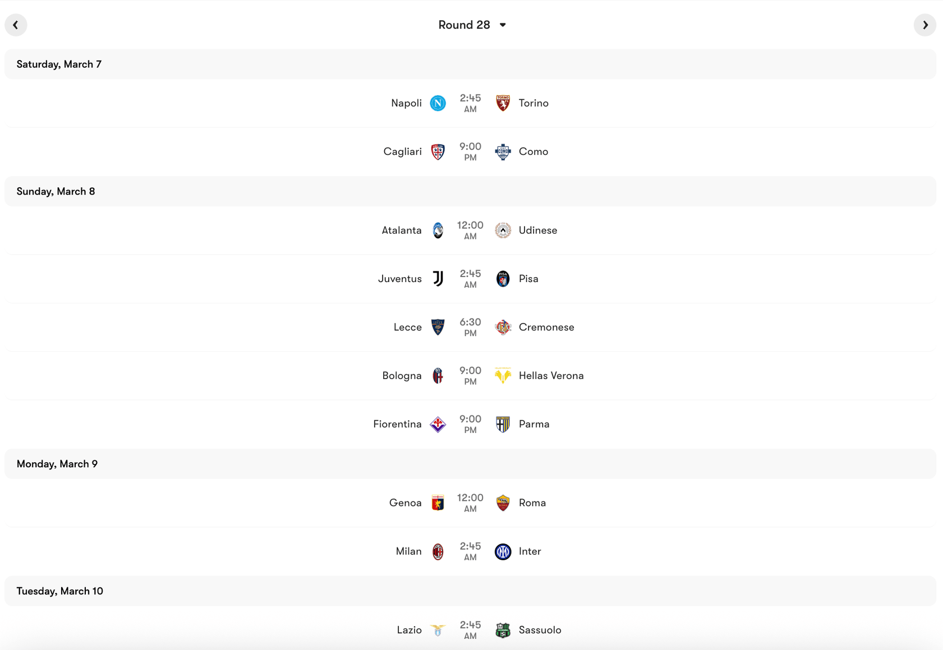Select the Monday, March 9 header
The width and height of the screenshot is (943, 650).
click(x=57, y=464)
